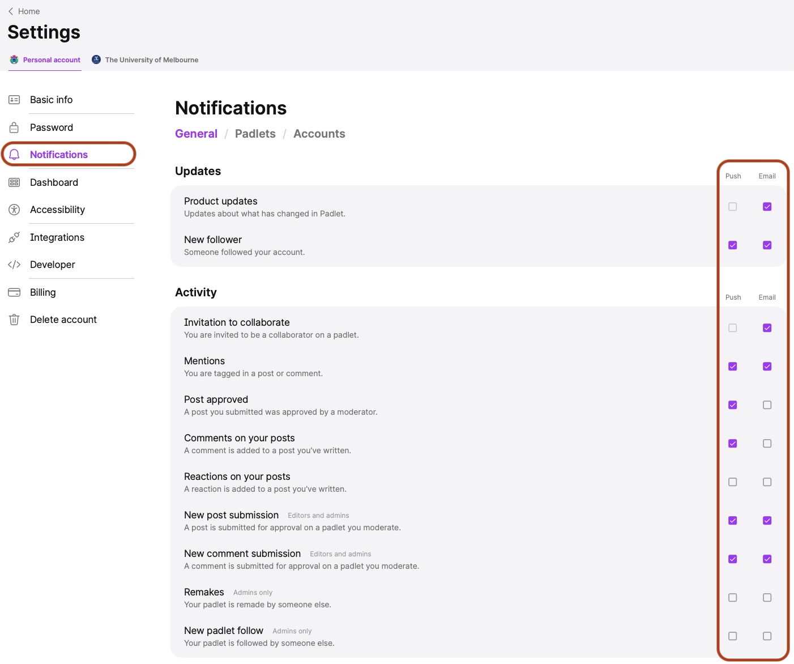Click the Personal account avatar icon
The width and height of the screenshot is (794, 664).
click(14, 59)
